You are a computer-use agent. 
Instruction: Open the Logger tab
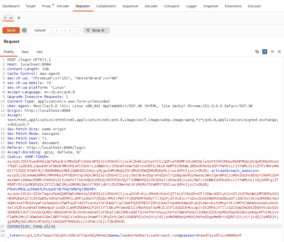tap(191, 6)
